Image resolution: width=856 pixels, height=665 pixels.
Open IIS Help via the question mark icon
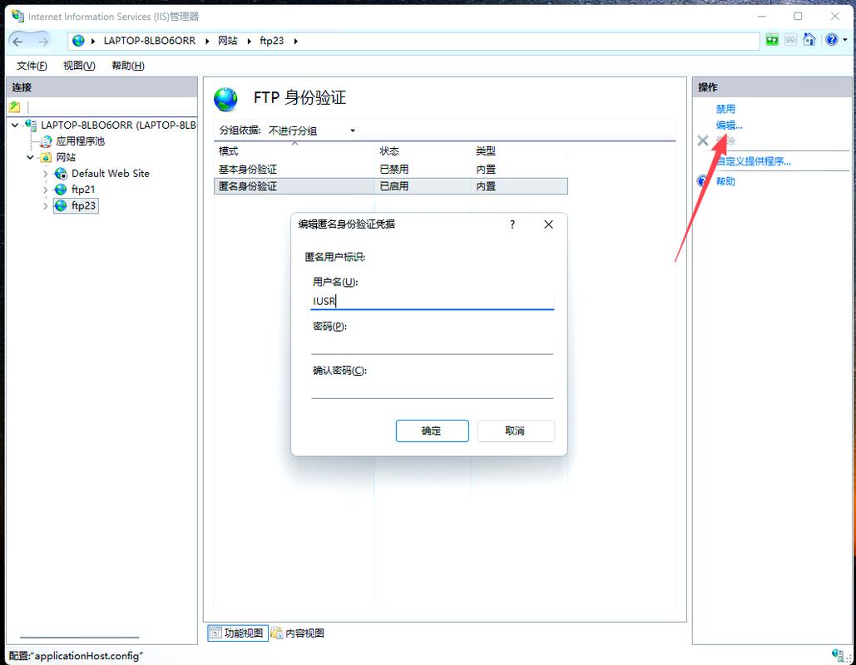point(830,39)
